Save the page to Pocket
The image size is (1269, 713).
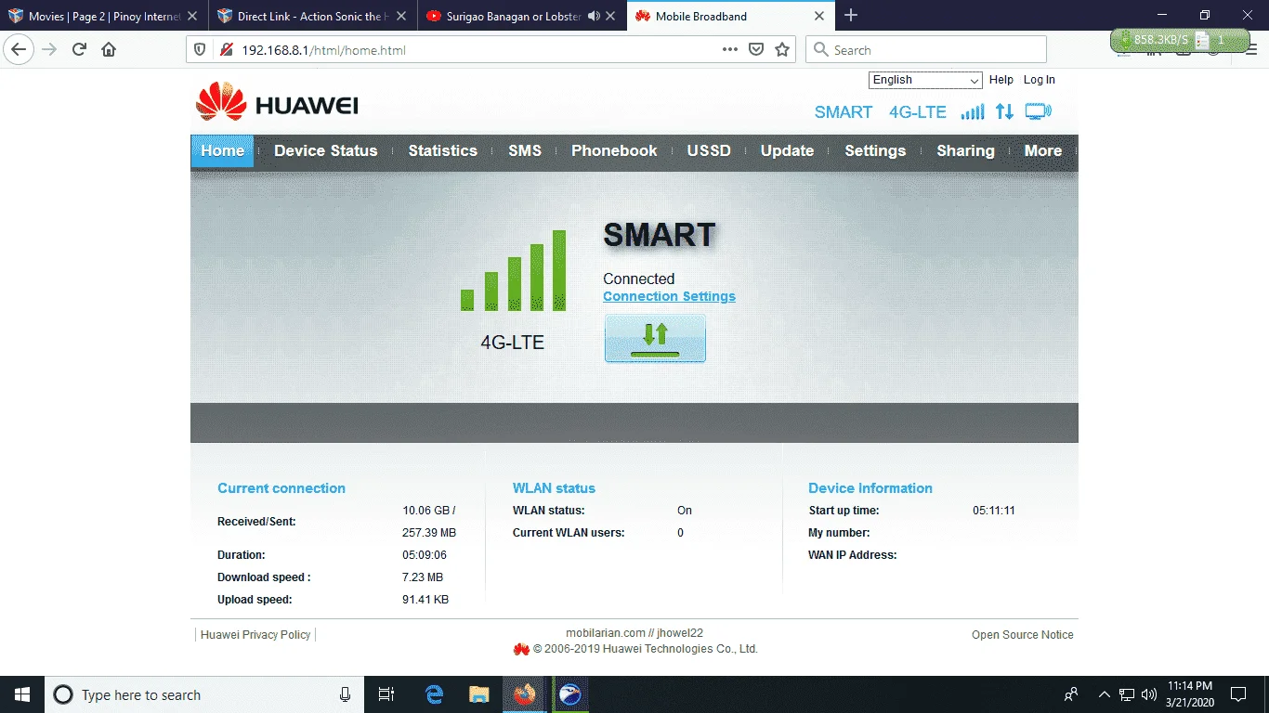(x=756, y=50)
